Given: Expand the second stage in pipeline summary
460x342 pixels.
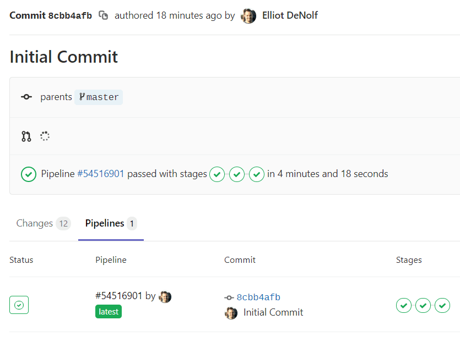Looking at the screenshot, I should point(237,174).
